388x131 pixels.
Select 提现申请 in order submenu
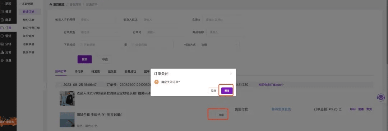pyautogui.click(x=28, y=52)
